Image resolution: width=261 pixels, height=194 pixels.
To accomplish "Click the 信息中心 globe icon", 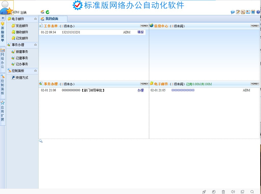I will (151, 25).
